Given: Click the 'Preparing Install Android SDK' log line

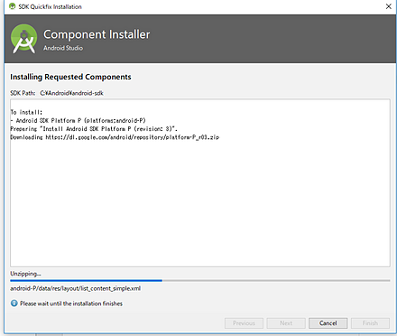Looking at the screenshot, I should [x=94, y=129].
